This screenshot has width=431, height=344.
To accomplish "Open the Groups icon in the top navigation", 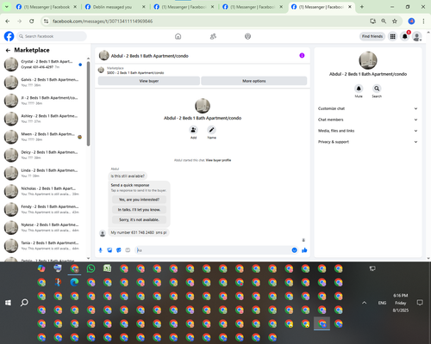I will [x=247, y=36].
